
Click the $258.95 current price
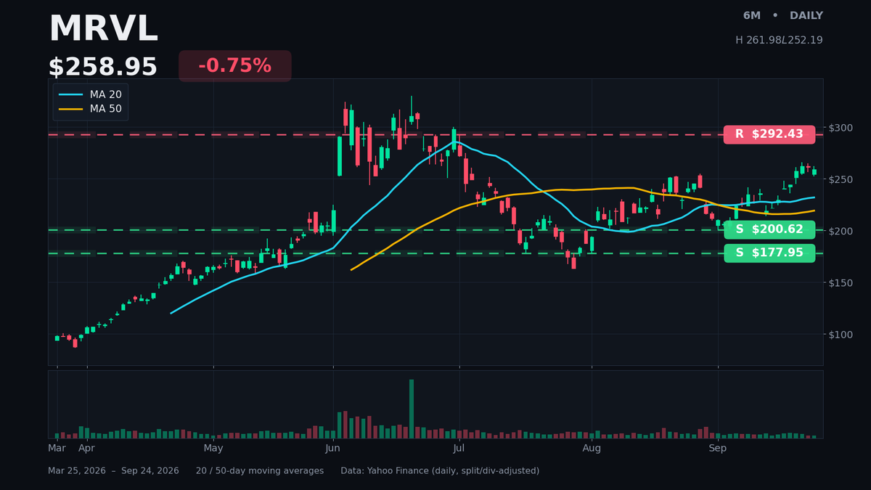point(103,68)
